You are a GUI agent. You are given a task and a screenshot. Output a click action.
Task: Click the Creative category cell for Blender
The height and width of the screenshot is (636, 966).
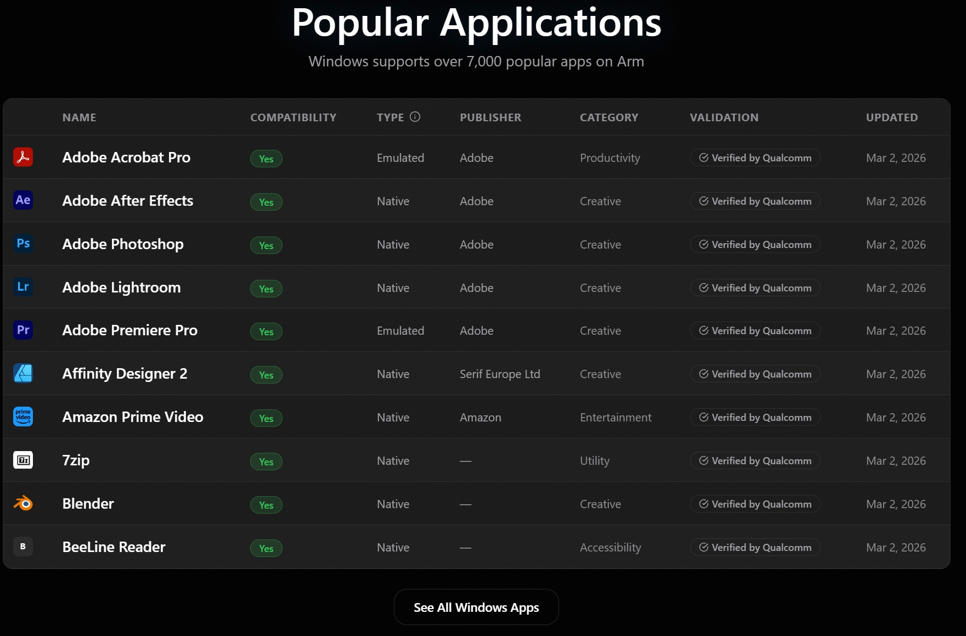(x=601, y=504)
